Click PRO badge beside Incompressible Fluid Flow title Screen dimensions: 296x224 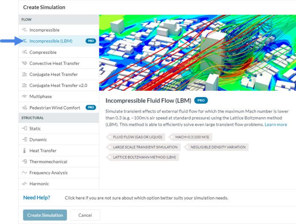click(201, 101)
